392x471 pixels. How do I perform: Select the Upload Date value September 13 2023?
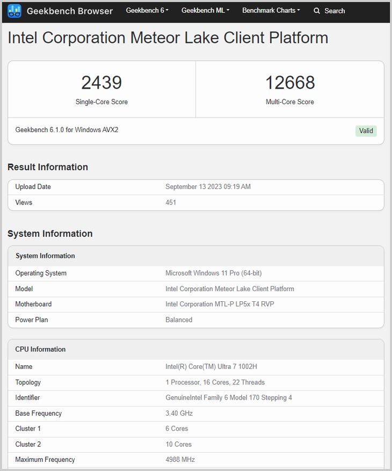click(x=208, y=187)
